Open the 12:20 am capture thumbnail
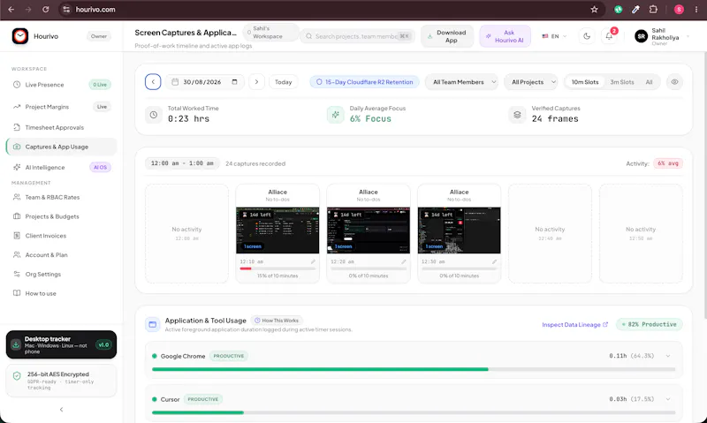707x423 pixels. (x=369, y=230)
